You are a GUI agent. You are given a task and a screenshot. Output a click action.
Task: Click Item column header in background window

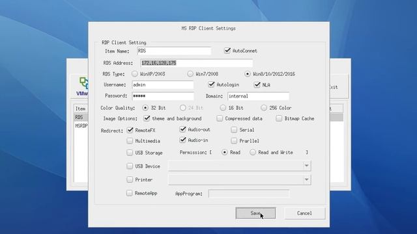coord(81,109)
